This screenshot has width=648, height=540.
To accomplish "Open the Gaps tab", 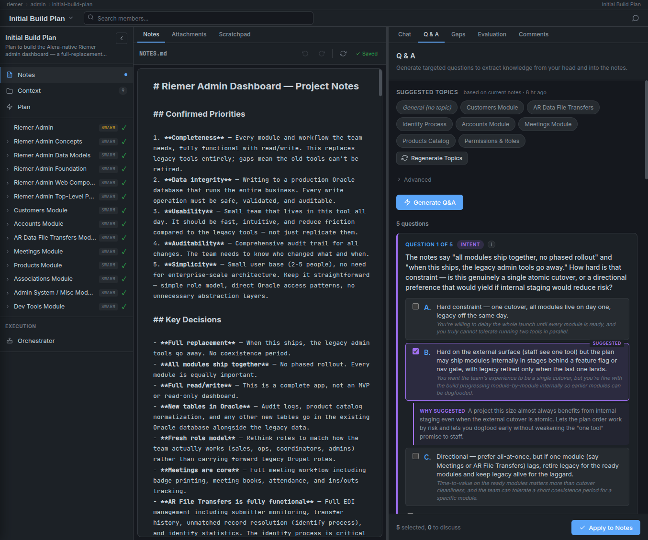I will click(458, 34).
